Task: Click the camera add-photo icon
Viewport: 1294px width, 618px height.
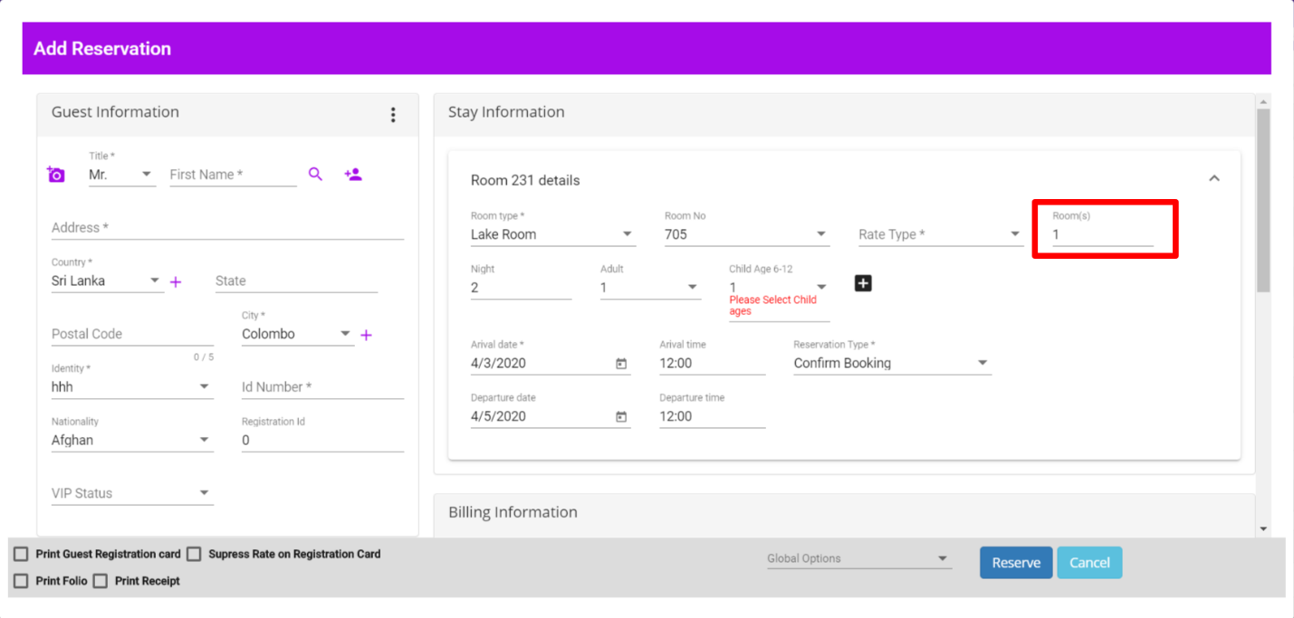Action: [56, 175]
